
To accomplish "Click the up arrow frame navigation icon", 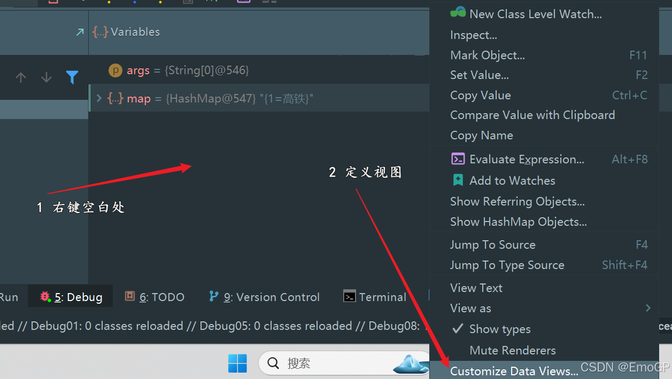I will click(x=21, y=77).
